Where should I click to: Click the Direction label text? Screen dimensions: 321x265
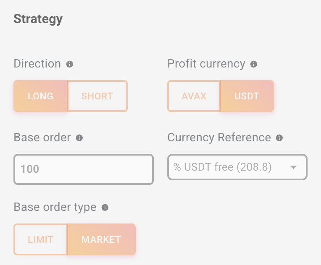(x=37, y=64)
